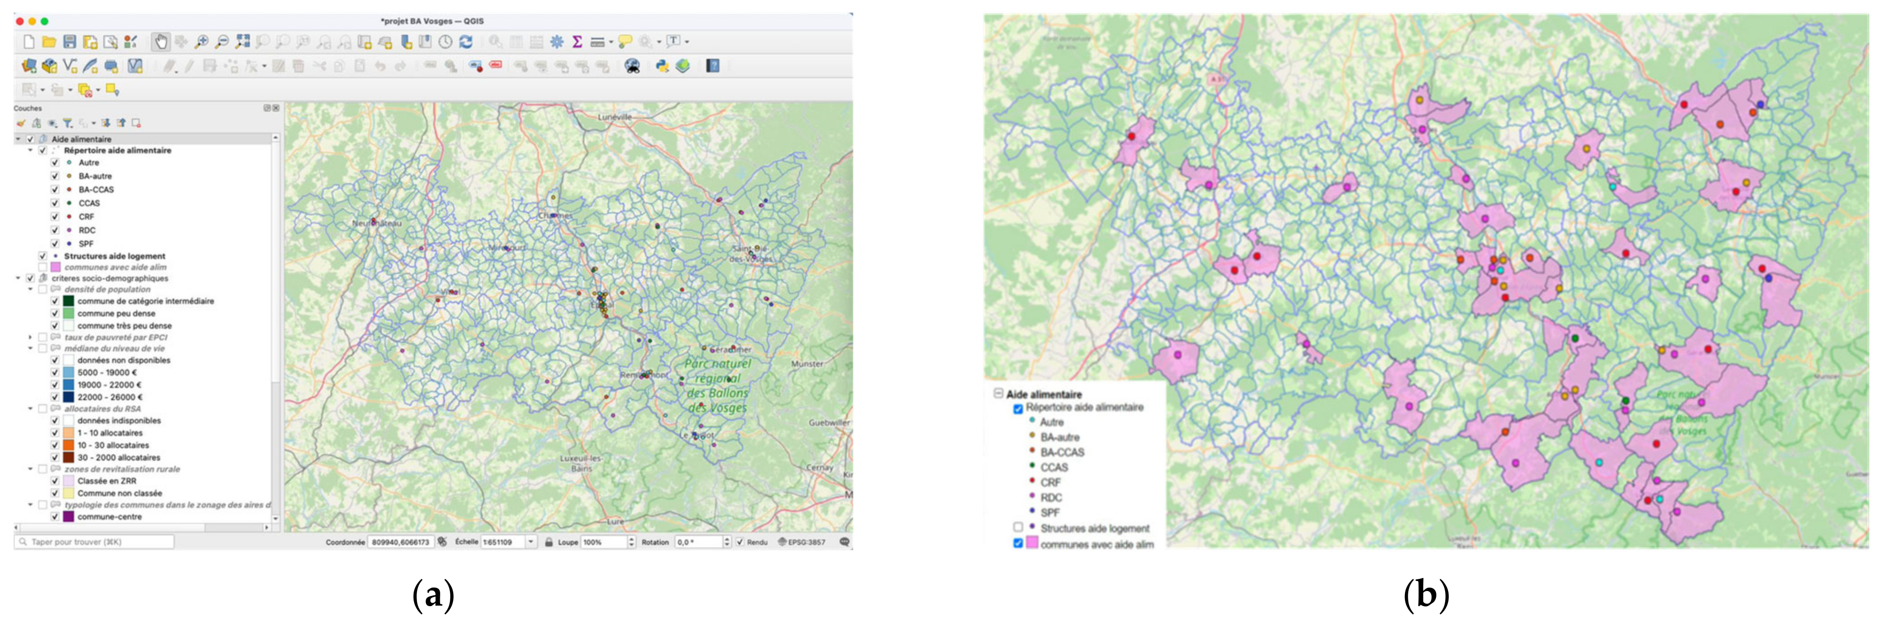Click the Zoom Full extent icon
The height and width of the screenshot is (624, 1881).
click(x=243, y=42)
